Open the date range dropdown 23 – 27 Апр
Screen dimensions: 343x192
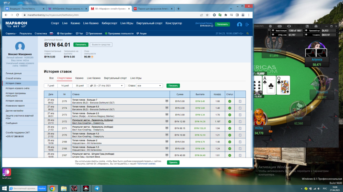106,86
